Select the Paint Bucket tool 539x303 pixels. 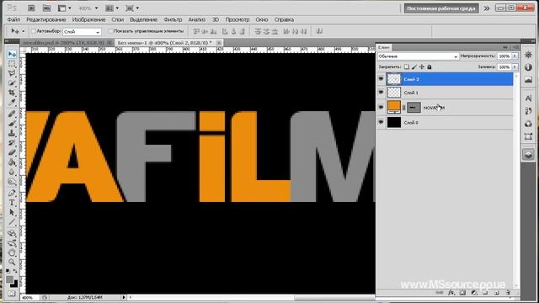(x=12, y=162)
